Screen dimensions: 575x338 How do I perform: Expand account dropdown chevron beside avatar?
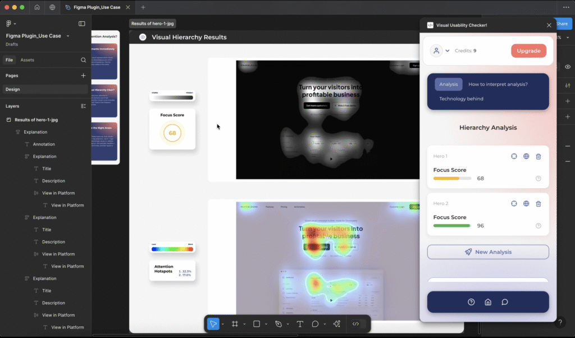pos(448,51)
